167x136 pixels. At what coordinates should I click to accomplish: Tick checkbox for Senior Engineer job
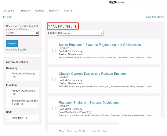(54, 51)
